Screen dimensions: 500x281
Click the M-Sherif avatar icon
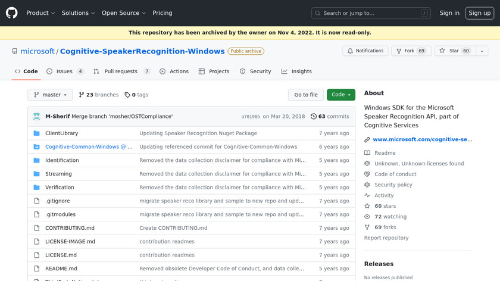click(36, 117)
